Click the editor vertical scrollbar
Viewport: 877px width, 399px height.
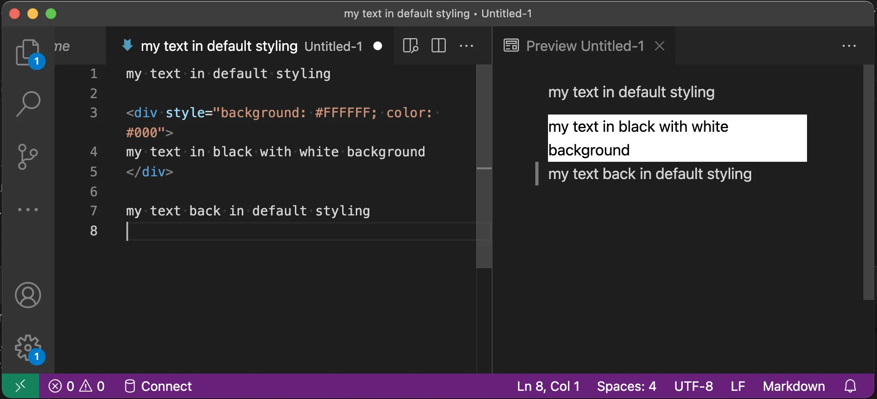click(484, 166)
